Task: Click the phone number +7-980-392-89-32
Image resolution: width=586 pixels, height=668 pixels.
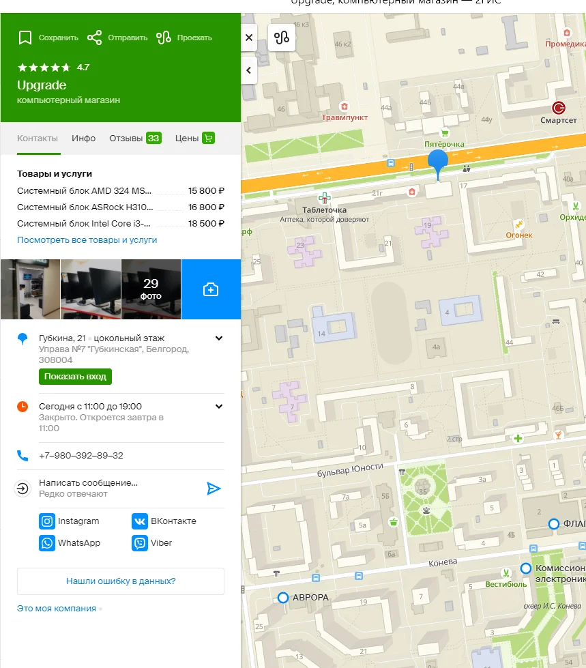Action: tap(81, 455)
